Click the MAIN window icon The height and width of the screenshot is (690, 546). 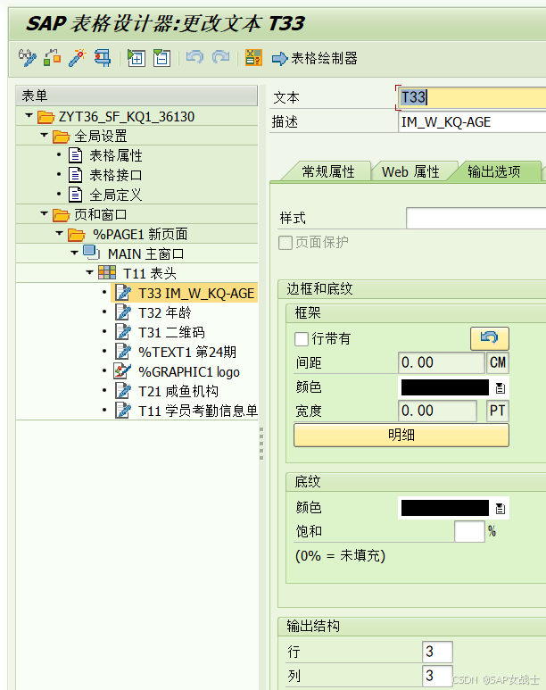92,253
